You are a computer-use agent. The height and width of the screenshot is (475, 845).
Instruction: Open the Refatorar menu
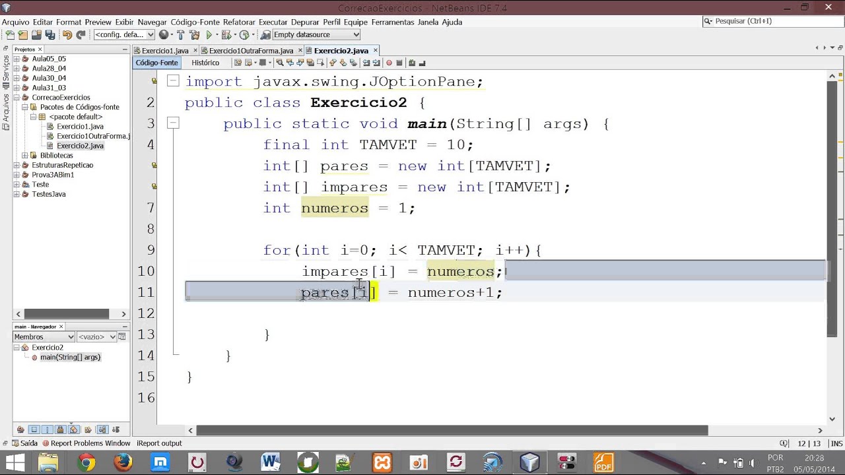240,22
